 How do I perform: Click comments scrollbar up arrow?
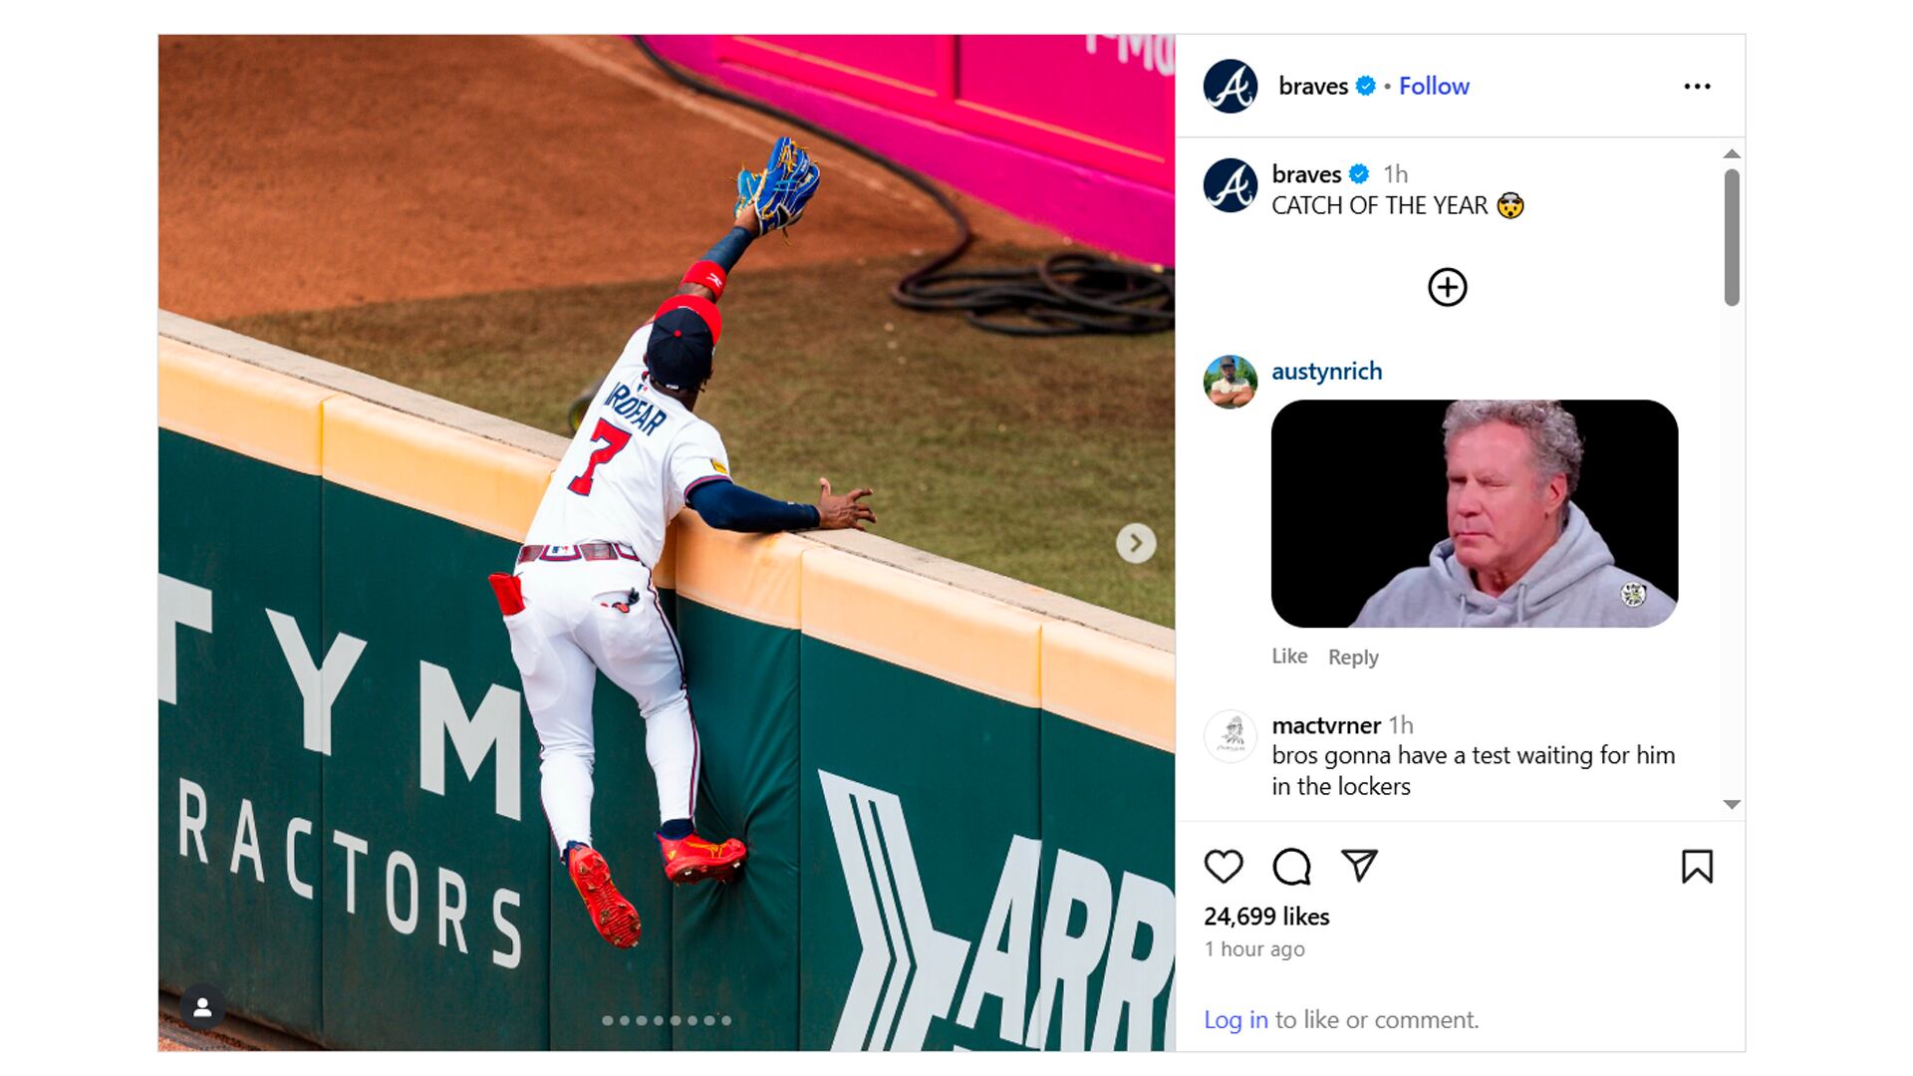coord(1732,153)
